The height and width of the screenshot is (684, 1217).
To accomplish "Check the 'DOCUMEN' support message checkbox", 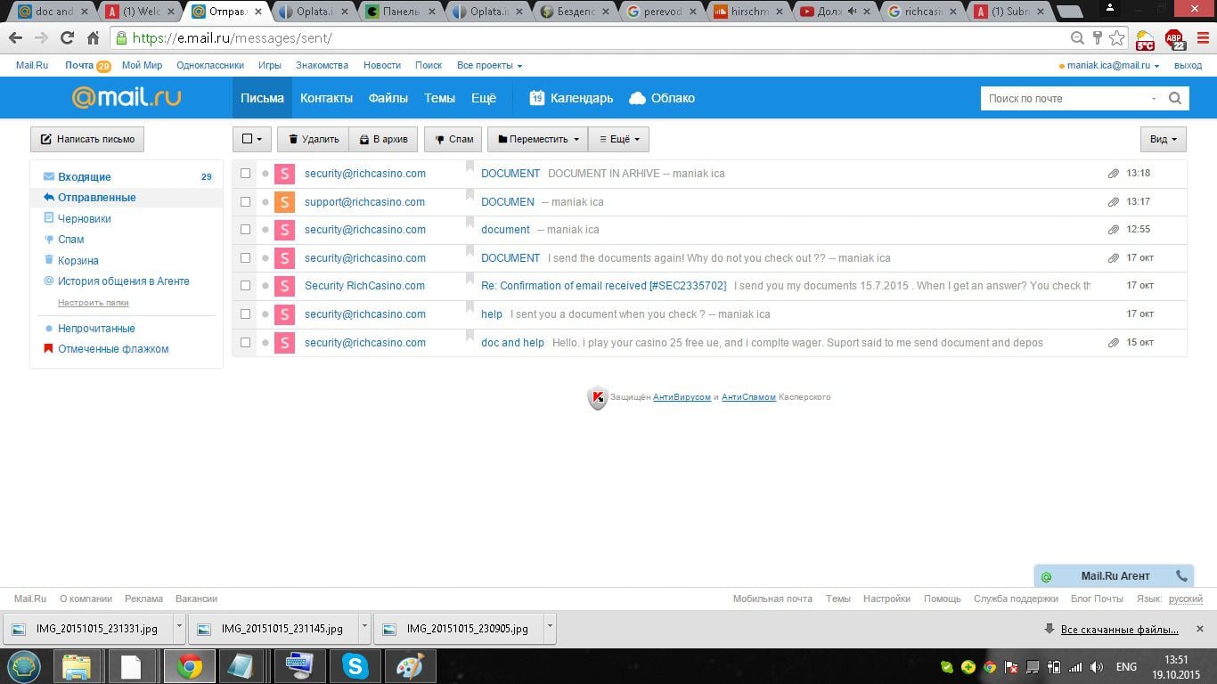I will click(246, 202).
